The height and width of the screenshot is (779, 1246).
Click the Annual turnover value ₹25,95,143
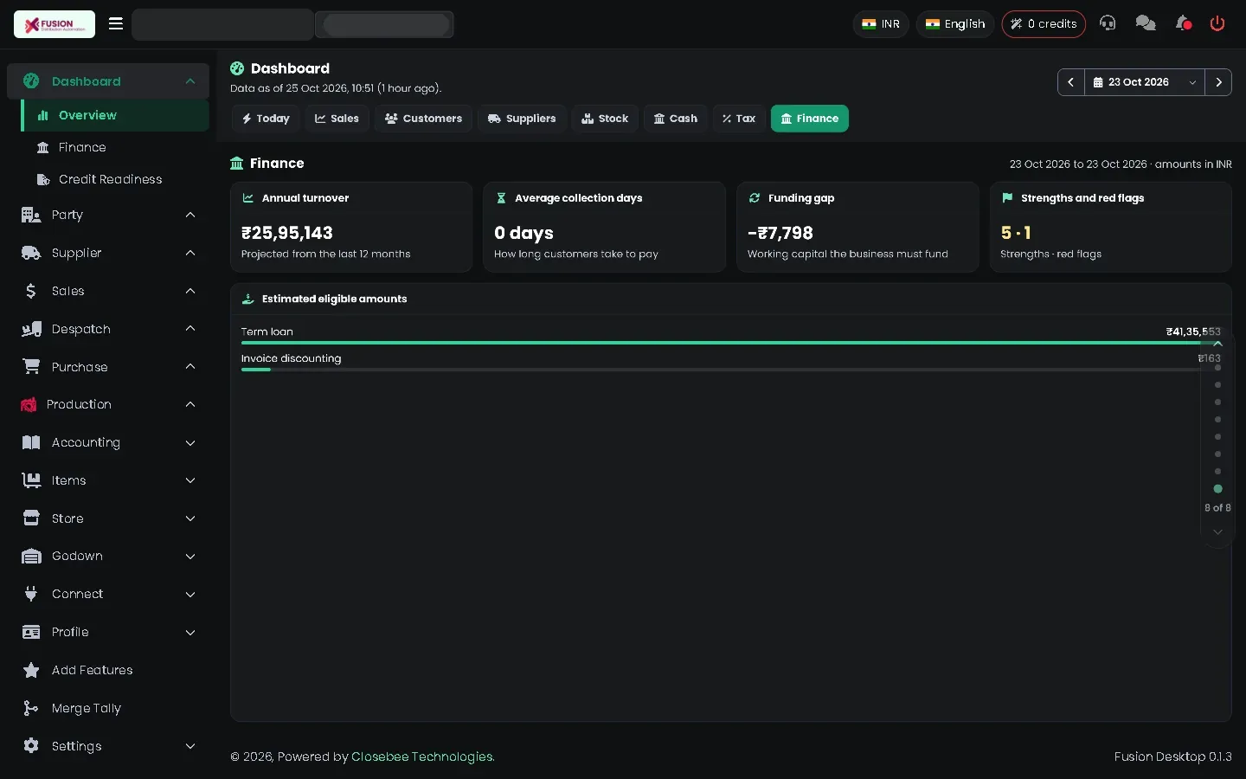[287, 233]
